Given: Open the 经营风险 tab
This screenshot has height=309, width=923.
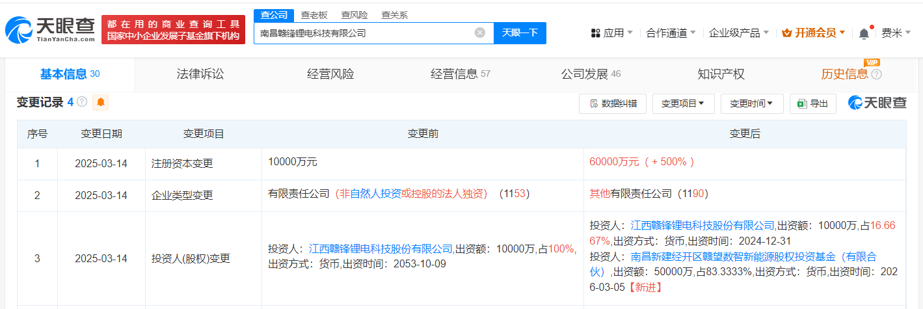Looking at the screenshot, I should pyautogui.click(x=330, y=74).
